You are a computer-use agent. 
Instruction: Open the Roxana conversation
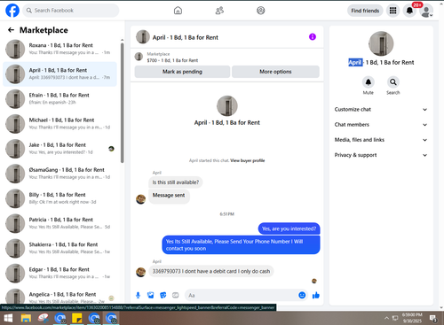[60, 49]
